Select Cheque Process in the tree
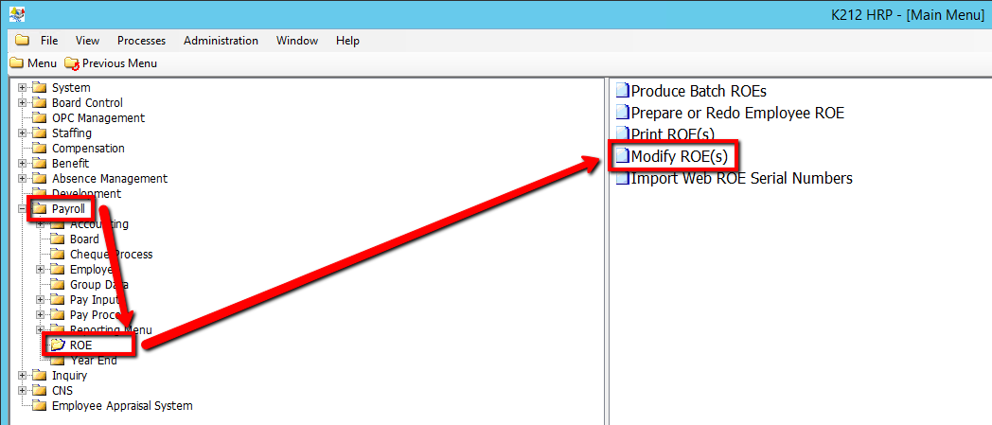 111,255
